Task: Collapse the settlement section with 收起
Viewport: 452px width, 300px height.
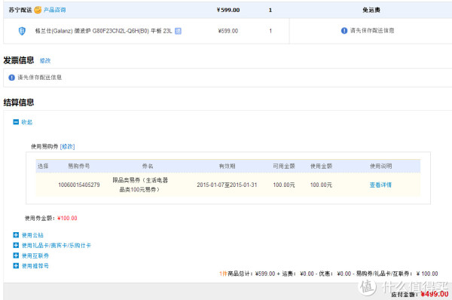Action: tap(27, 122)
